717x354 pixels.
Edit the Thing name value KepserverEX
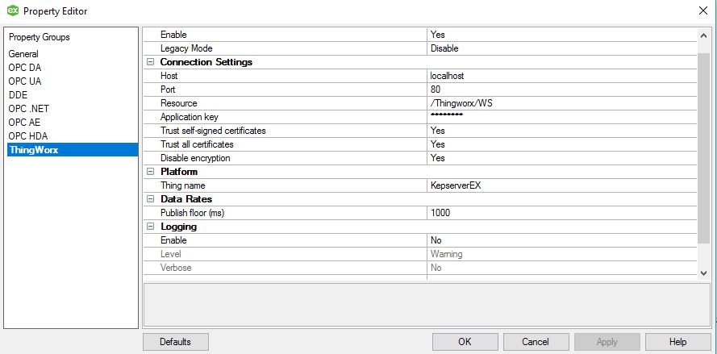click(x=562, y=185)
